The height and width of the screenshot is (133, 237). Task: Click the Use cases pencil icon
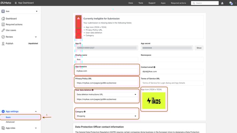pyautogui.click(x=3, y=30)
